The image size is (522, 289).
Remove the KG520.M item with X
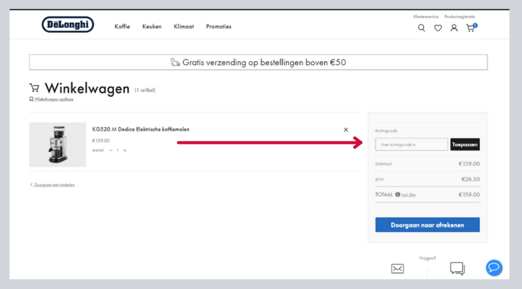pyautogui.click(x=346, y=130)
